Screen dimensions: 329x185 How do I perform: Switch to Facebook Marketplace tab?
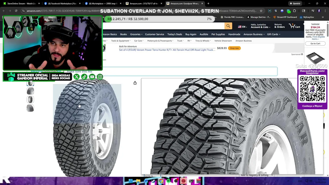click(x=62, y=3)
